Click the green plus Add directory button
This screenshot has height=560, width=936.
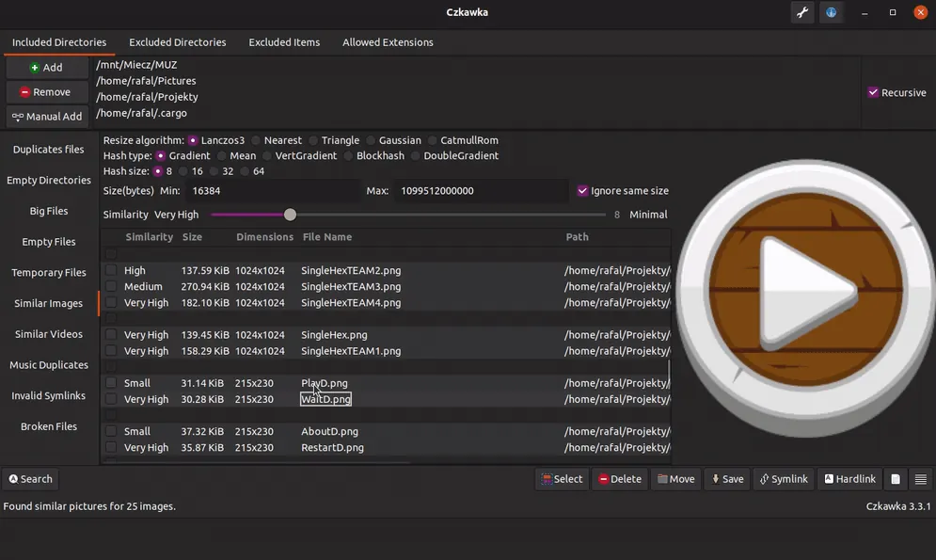pos(47,68)
